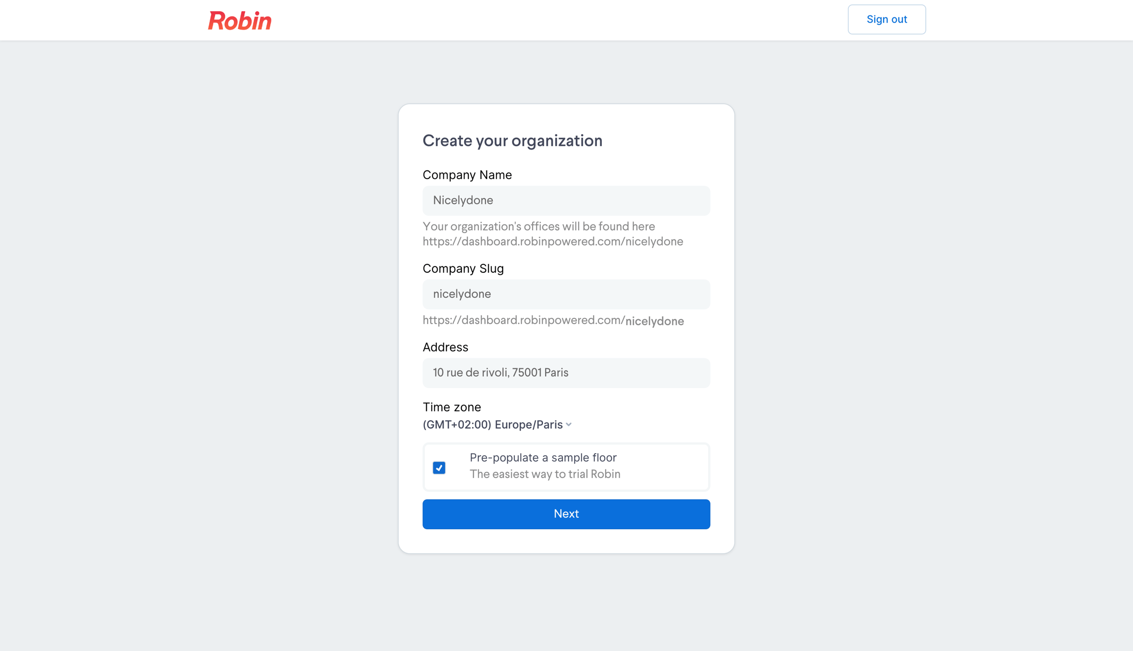Click the bold 'nicelydone' slug URL preview
The width and height of the screenshot is (1133, 651).
[654, 321]
